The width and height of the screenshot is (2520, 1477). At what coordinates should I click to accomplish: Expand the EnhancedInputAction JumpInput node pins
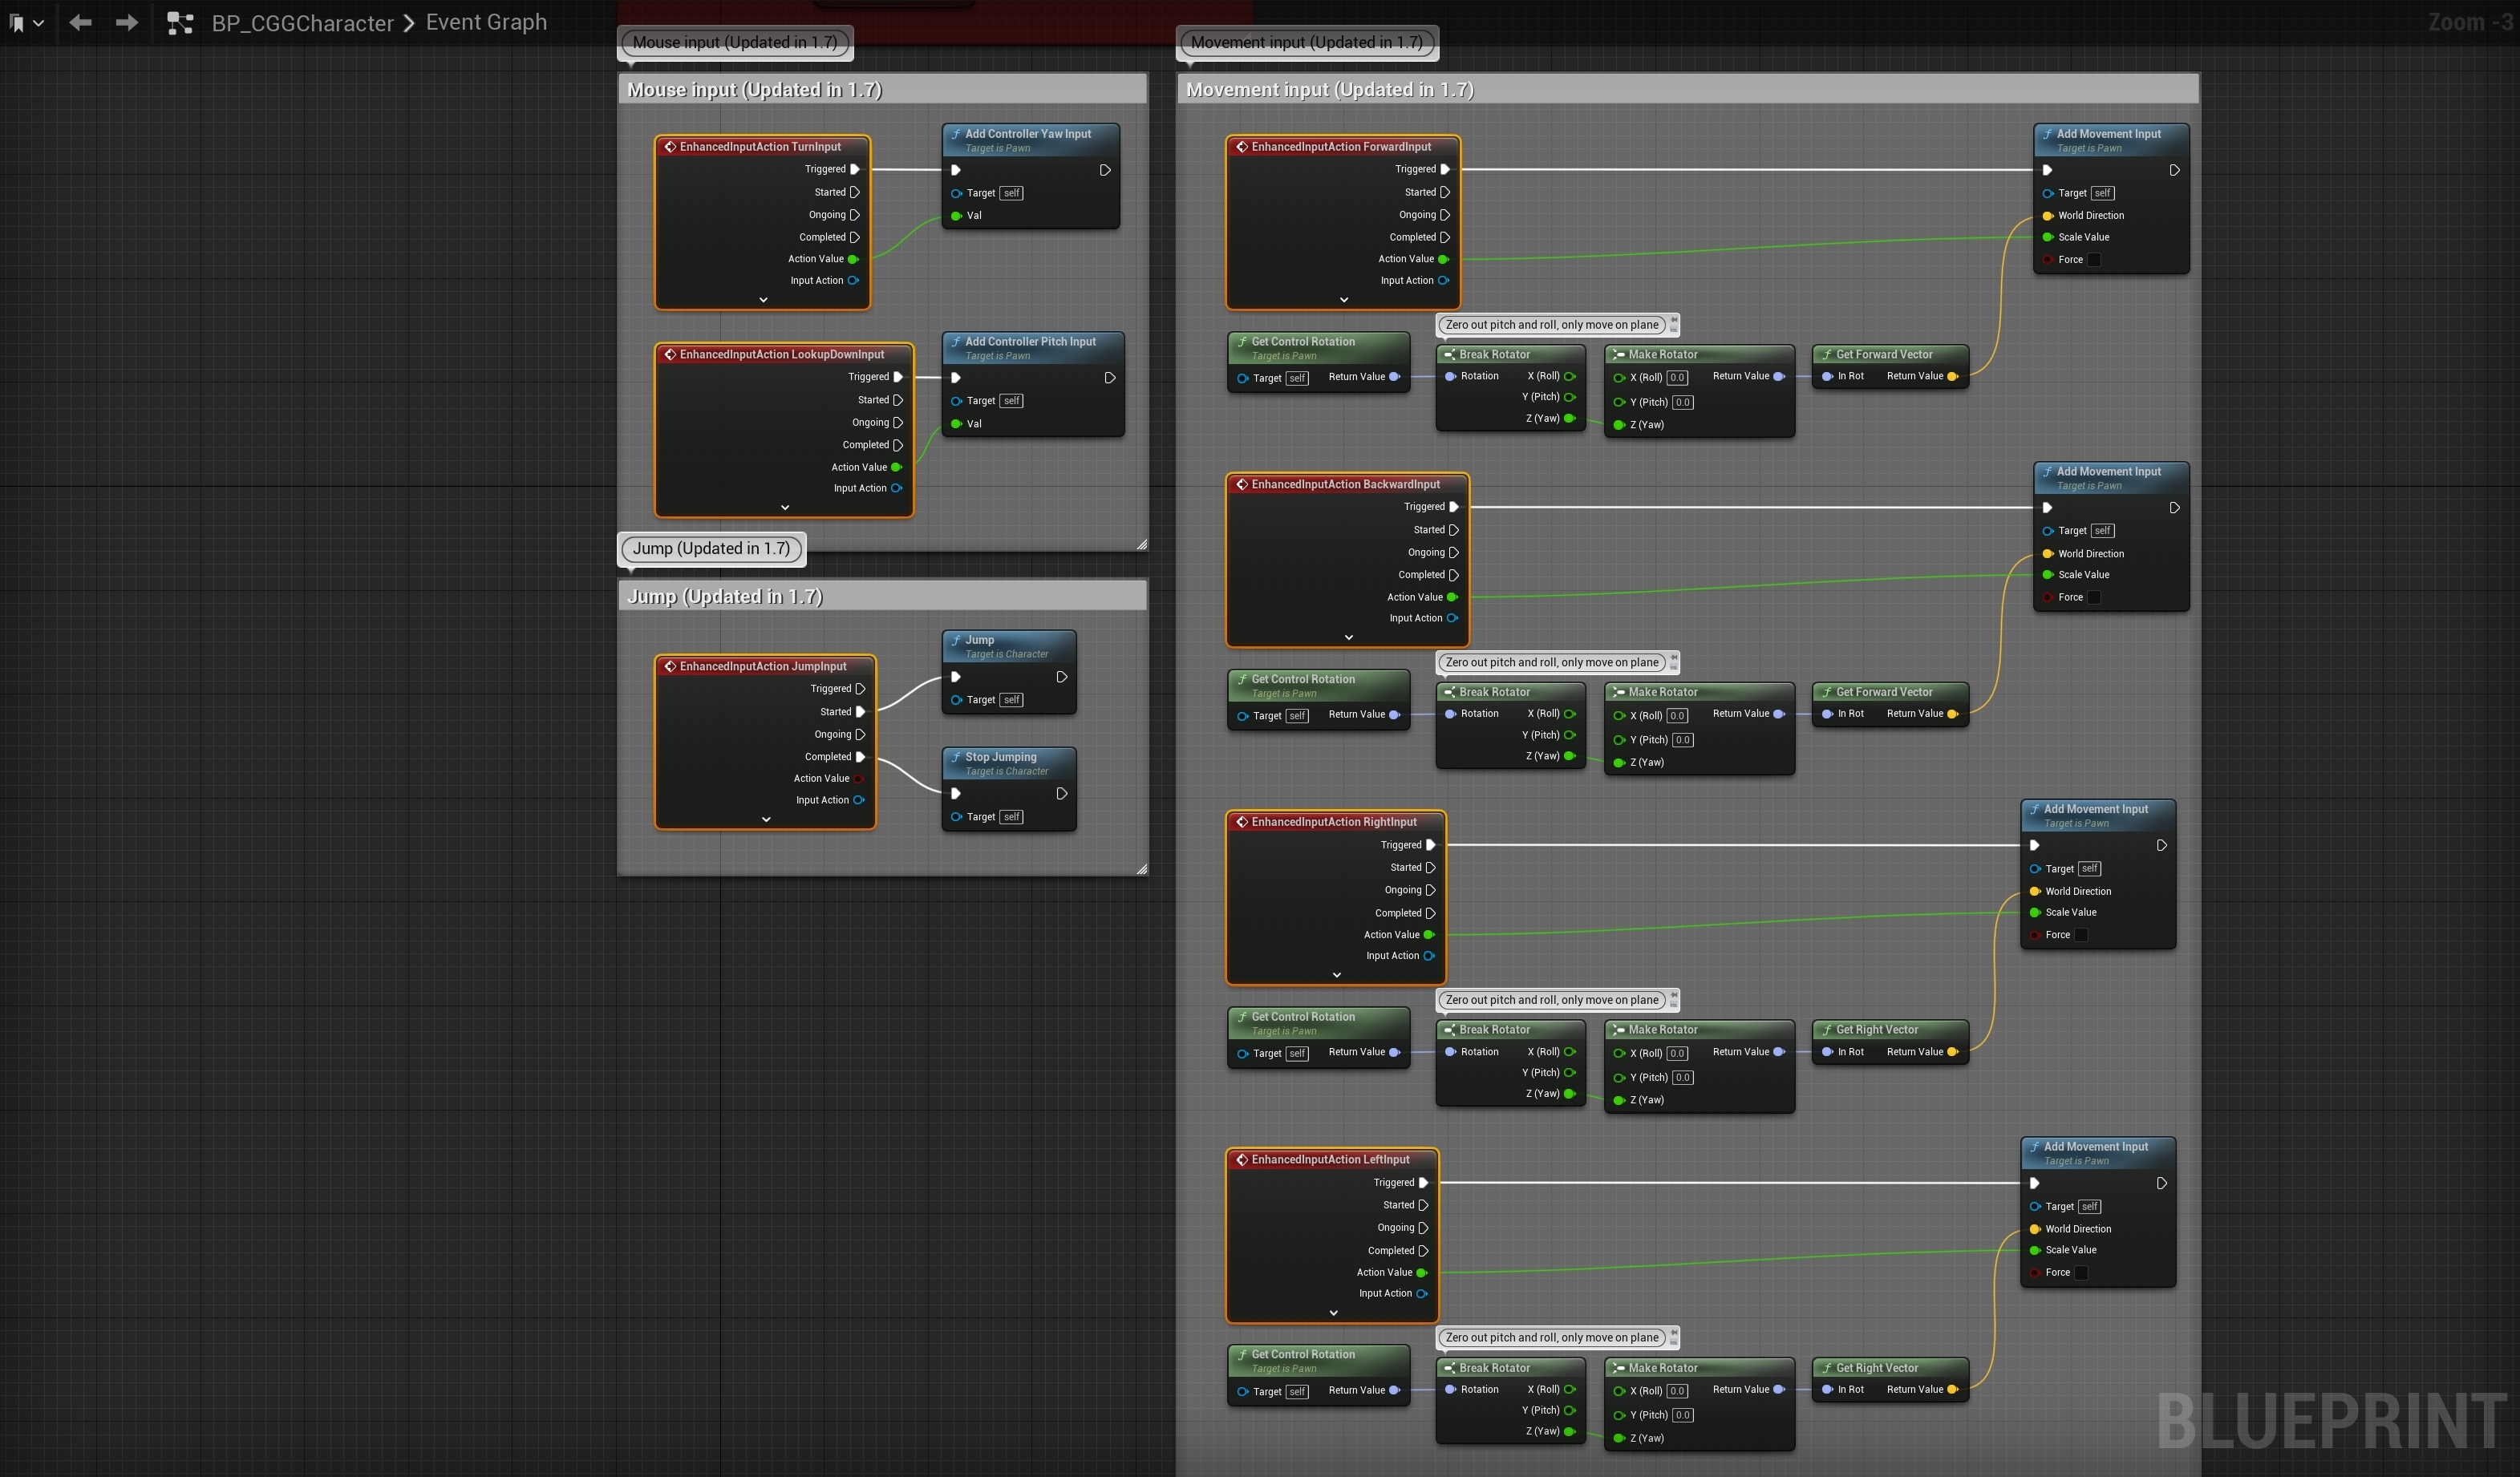(x=766, y=819)
